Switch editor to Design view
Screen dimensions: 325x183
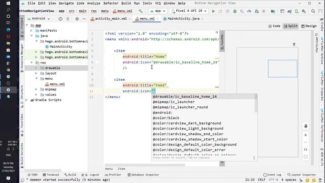tap(309, 26)
